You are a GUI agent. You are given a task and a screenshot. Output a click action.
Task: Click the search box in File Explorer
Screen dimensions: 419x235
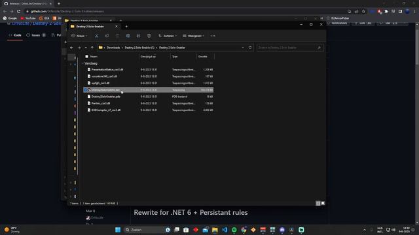290,48
